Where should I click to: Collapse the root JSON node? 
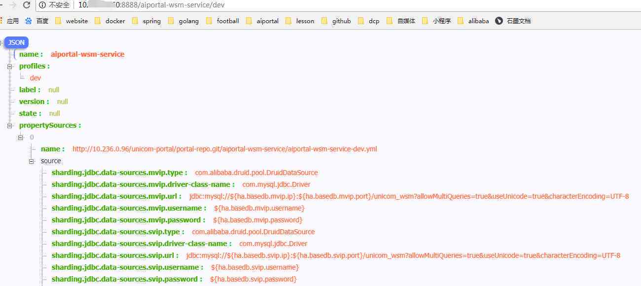(x=2, y=42)
